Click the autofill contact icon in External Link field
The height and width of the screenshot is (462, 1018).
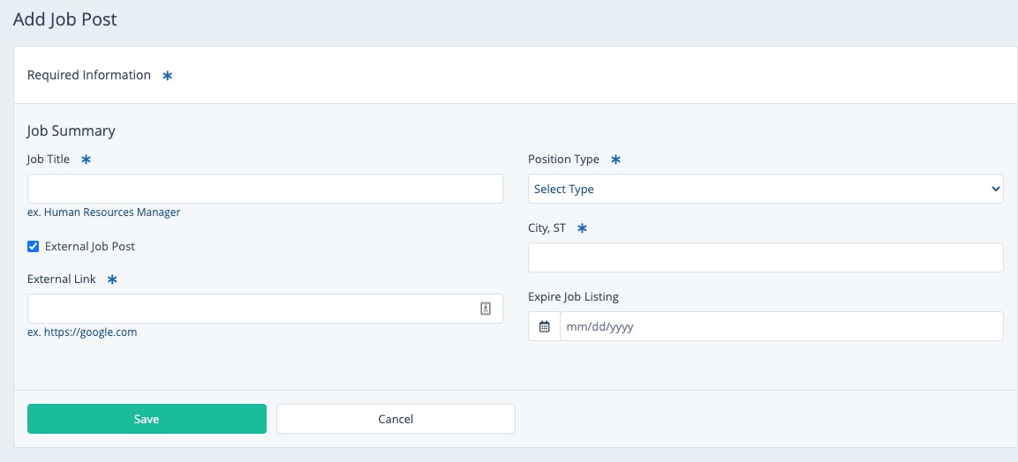[485, 309]
